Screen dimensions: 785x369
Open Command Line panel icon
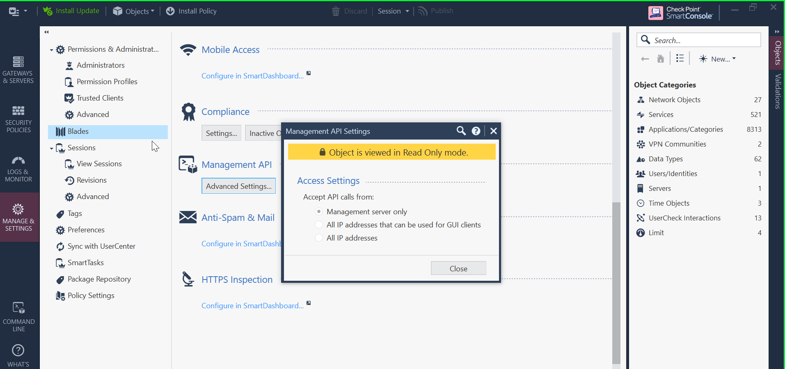coord(18,308)
